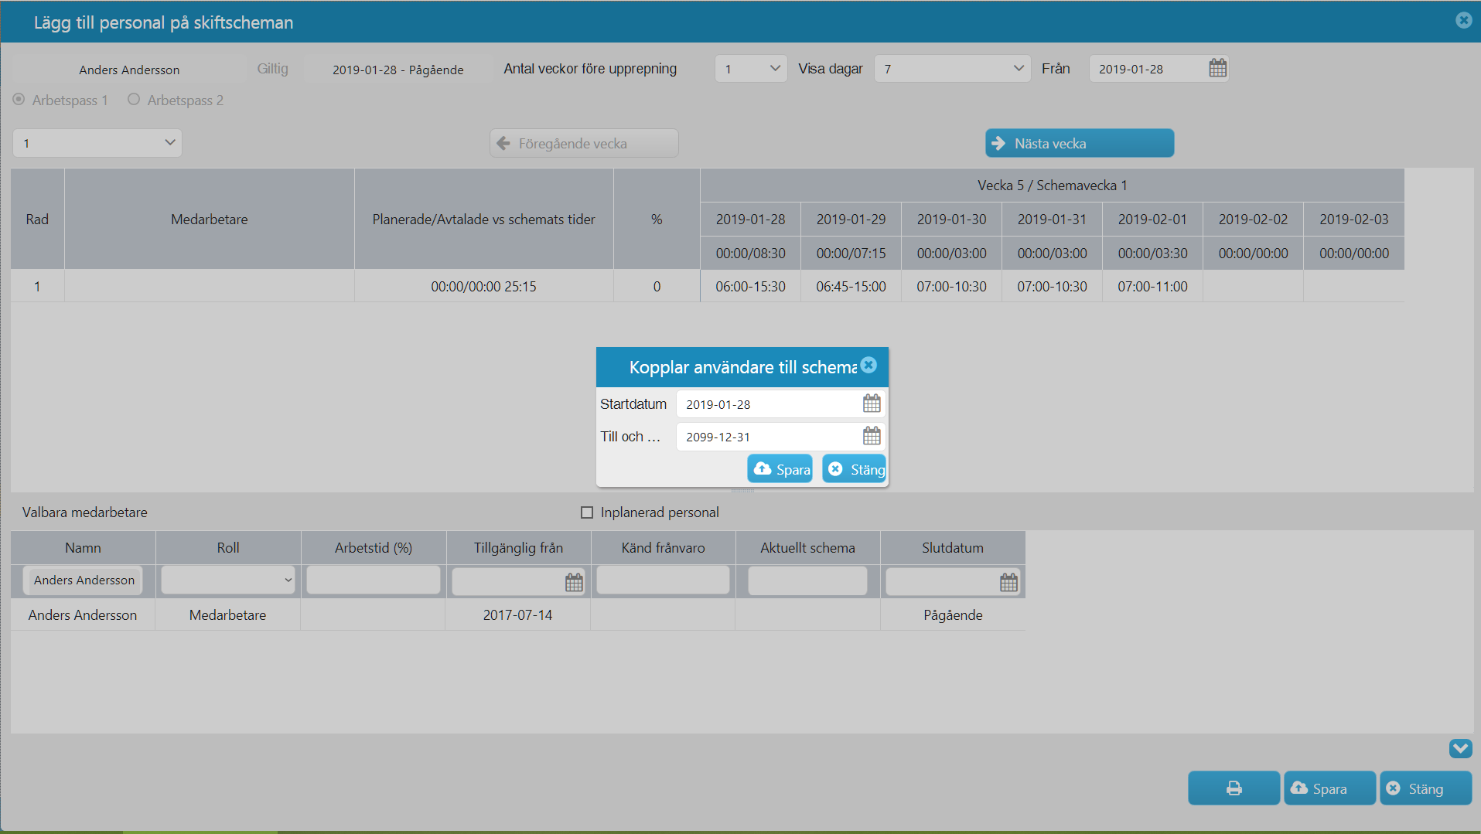This screenshot has width=1481, height=834.
Task: Click the Namn filter field Anders Andersson
Action: pos(84,580)
